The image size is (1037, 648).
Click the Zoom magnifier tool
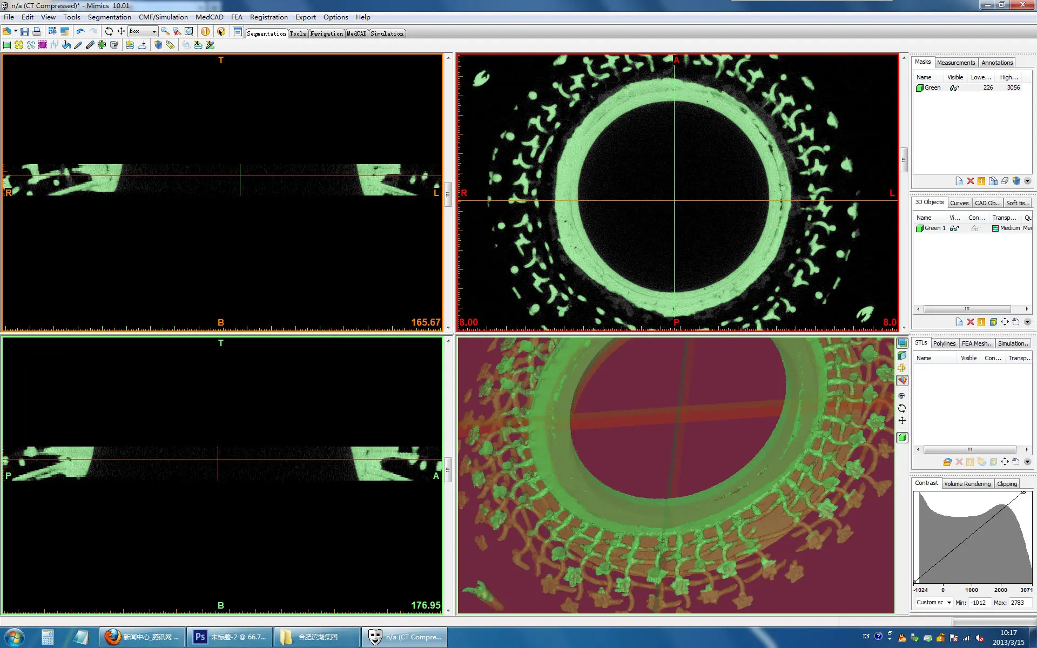[165, 31]
